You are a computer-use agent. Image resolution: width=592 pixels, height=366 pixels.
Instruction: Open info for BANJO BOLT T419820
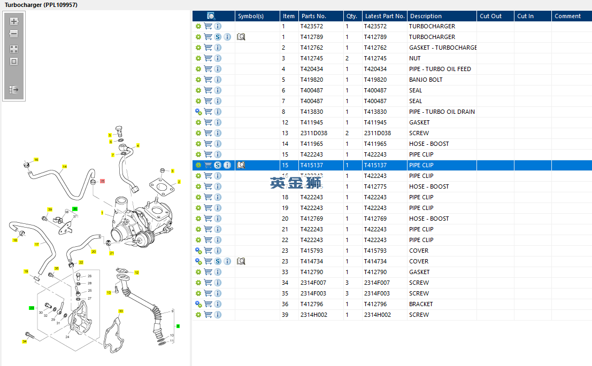(218, 80)
